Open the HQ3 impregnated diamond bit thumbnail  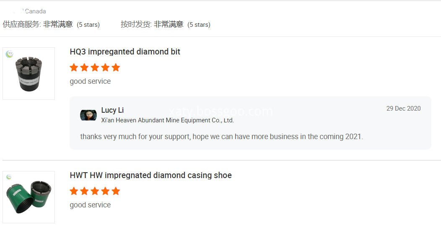point(29,73)
